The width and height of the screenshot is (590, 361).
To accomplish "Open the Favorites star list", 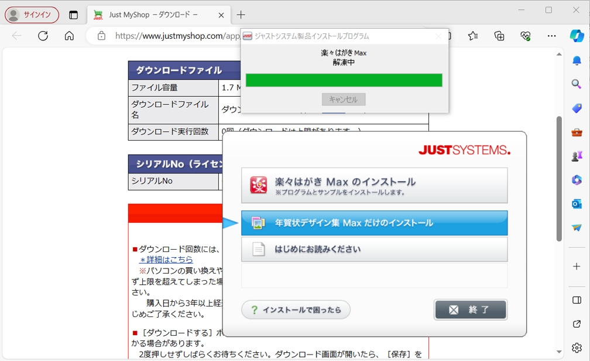I will [473, 36].
